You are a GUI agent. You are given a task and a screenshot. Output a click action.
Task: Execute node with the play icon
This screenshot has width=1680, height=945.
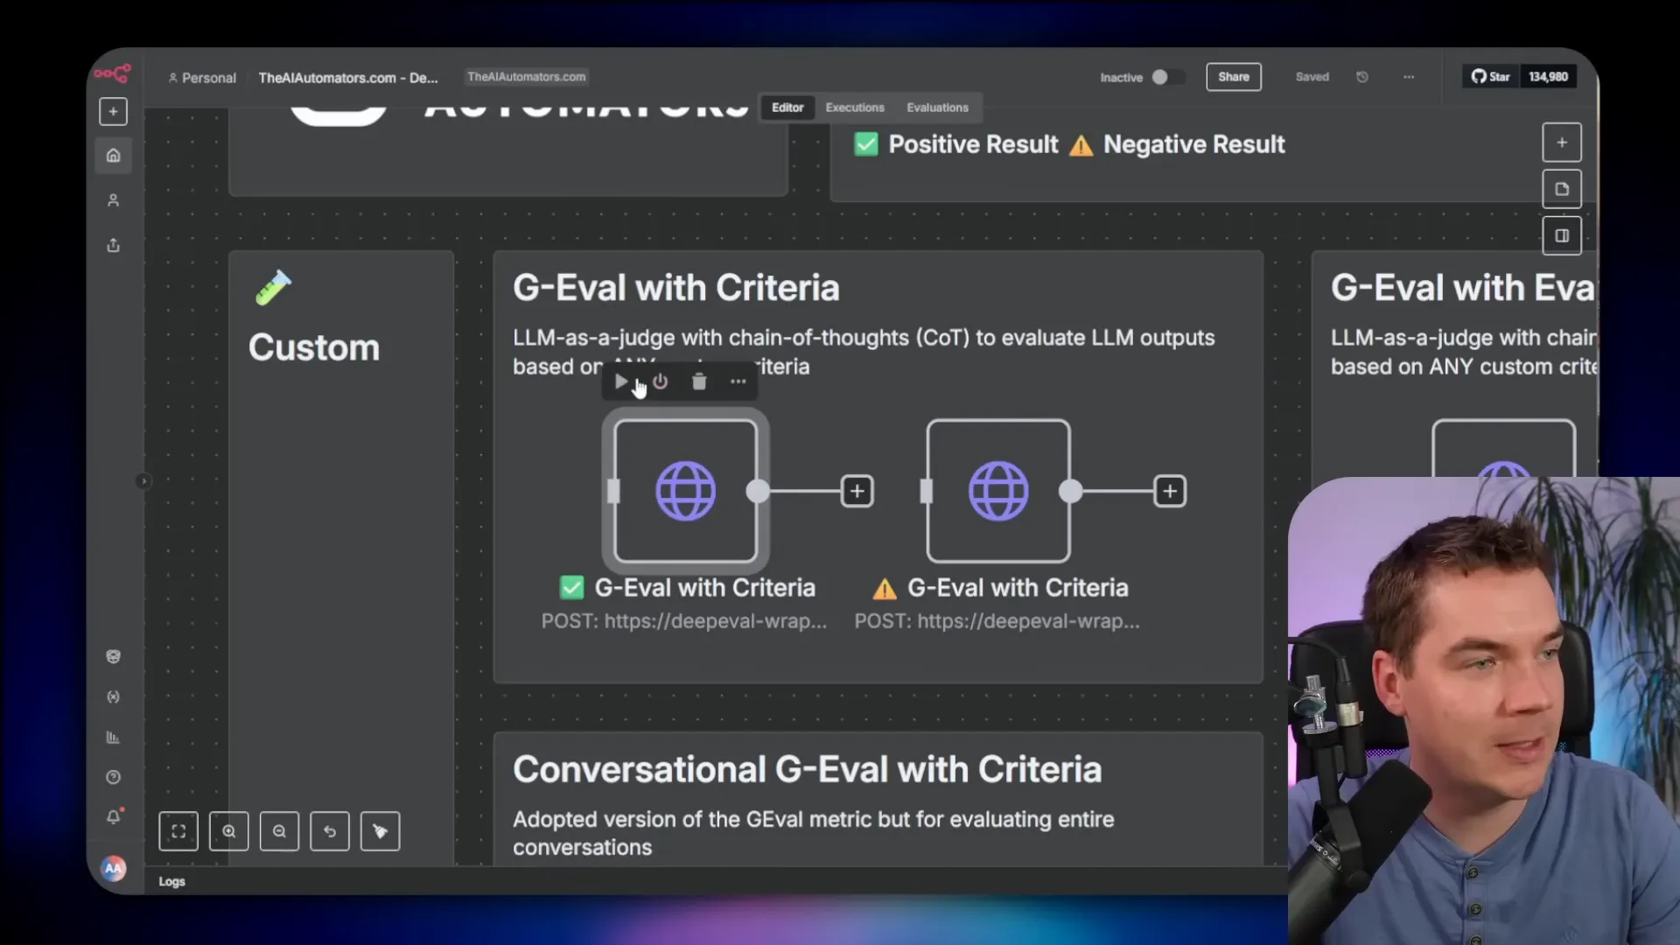pyautogui.click(x=620, y=381)
